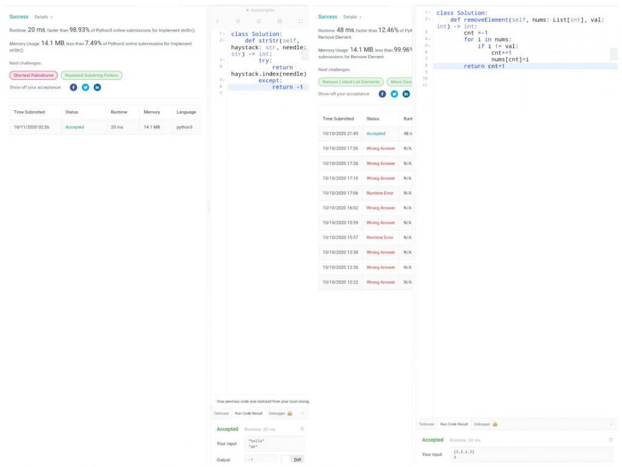Click the help icon beside strStr Runtime: 32 ms
This screenshot has width=622, height=467.
tap(302, 429)
